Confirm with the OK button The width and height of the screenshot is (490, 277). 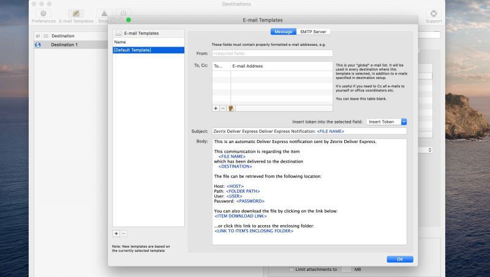tap(400, 259)
